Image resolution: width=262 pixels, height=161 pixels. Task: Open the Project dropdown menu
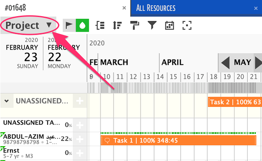(x=28, y=25)
